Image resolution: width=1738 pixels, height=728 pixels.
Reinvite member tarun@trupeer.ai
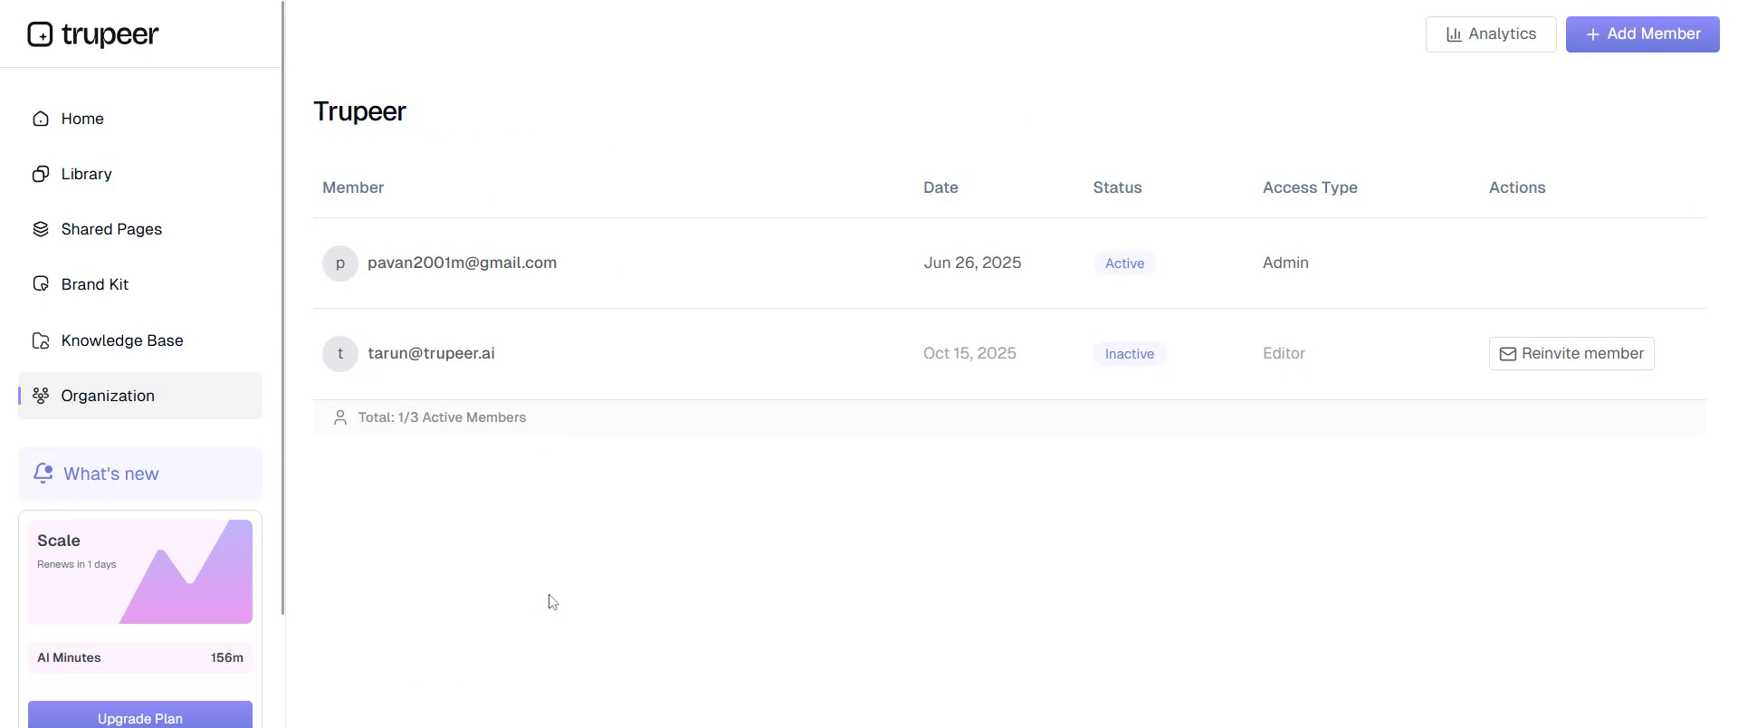pyautogui.click(x=1571, y=354)
